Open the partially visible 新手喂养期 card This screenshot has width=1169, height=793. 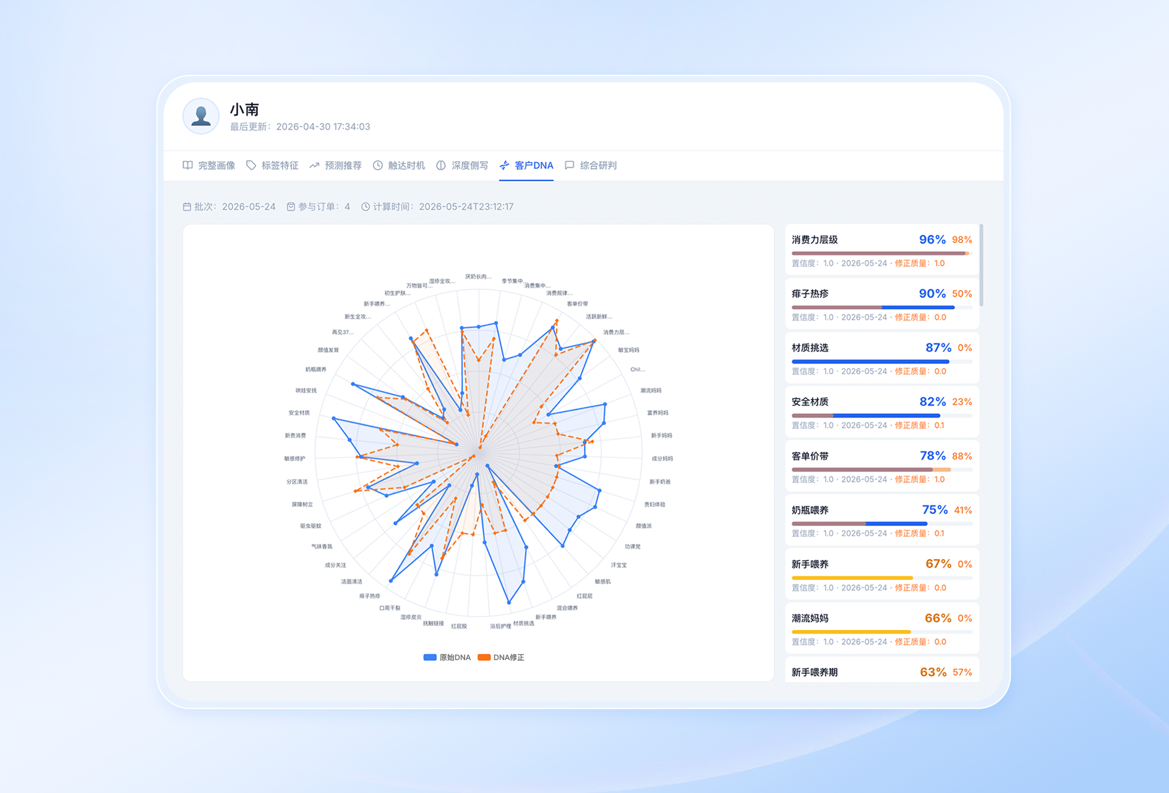882,670
